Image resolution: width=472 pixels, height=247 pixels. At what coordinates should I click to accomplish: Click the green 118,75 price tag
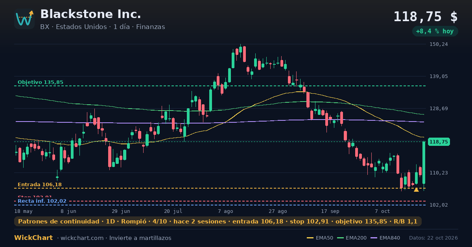click(x=439, y=142)
